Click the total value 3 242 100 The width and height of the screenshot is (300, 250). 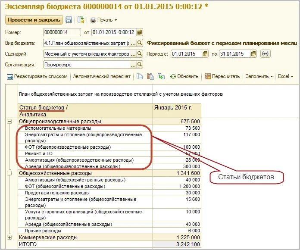177,244
